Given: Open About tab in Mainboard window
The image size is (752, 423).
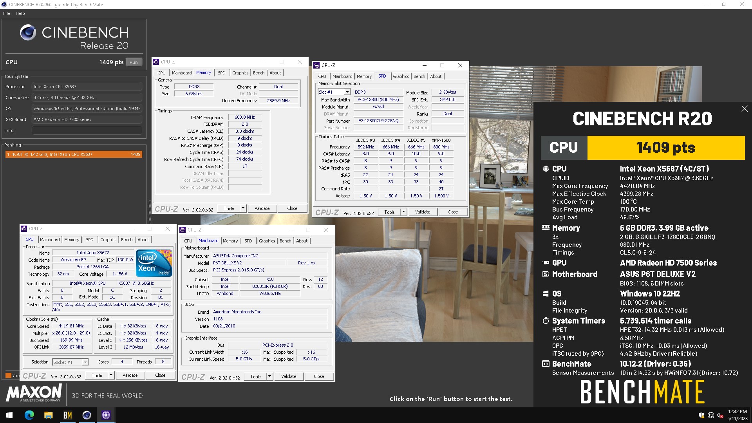Looking at the screenshot, I should click(302, 241).
